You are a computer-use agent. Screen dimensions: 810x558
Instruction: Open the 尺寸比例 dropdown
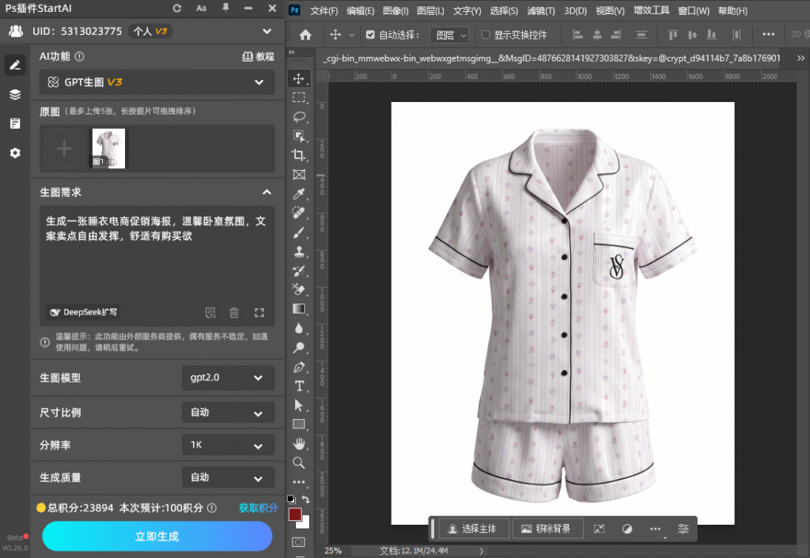[x=228, y=413]
